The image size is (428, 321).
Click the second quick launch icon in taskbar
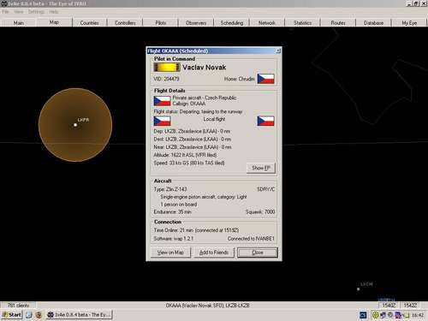[x=39, y=315]
